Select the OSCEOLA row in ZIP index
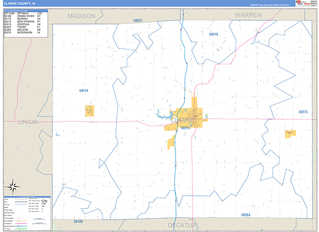Image resolution: width=319 pixels, height=232 pixels. [22, 24]
